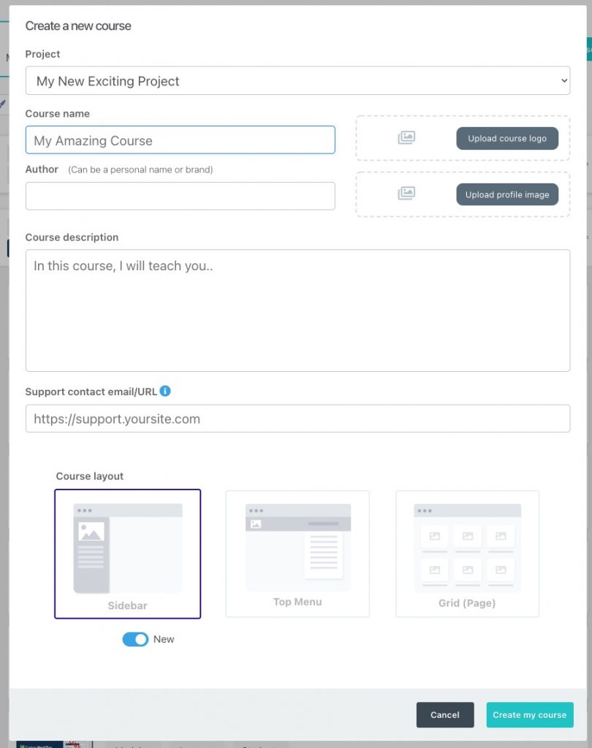Screen dimensions: 592x748
Task: Click the profile image placeholder icon
Action: (x=406, y=193)
